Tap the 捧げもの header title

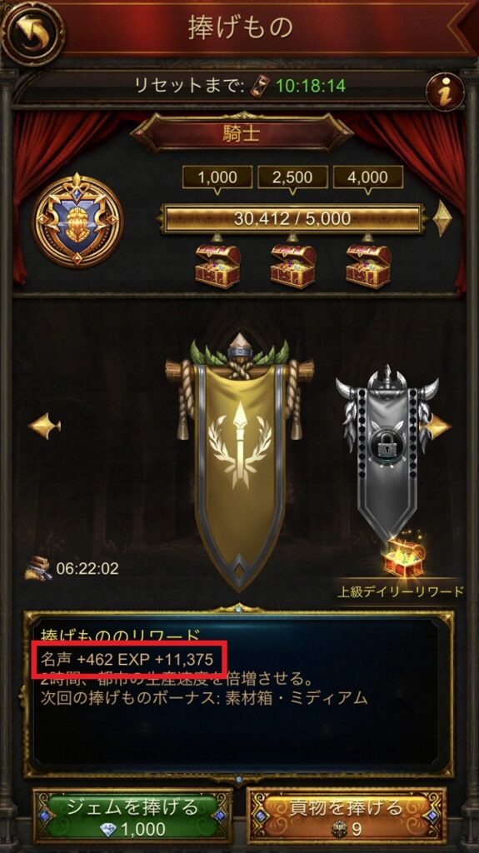tap(241, 28)
